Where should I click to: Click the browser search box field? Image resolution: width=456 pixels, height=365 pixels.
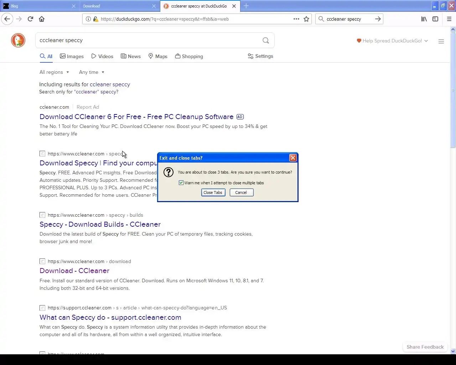coord(349,19)
